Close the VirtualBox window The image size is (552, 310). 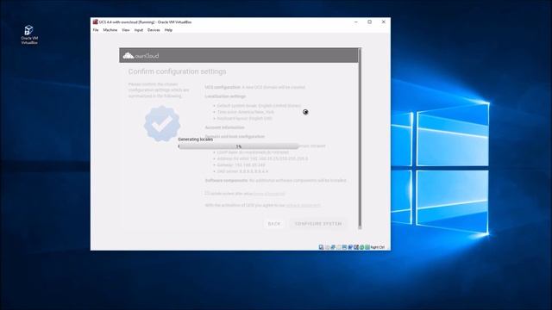click(x=383, y=22)
